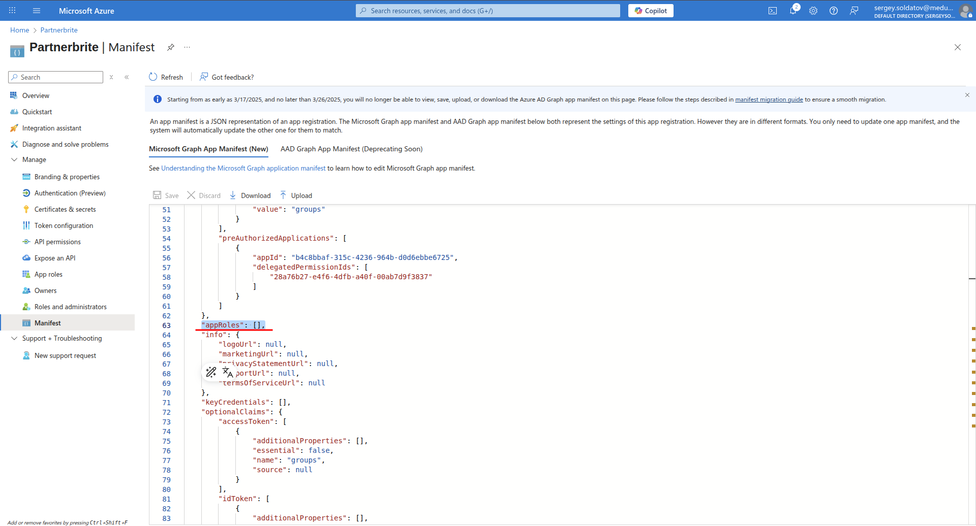Collapse the Manage section
Screen dimensions: 976x526
tap(14, 159)
